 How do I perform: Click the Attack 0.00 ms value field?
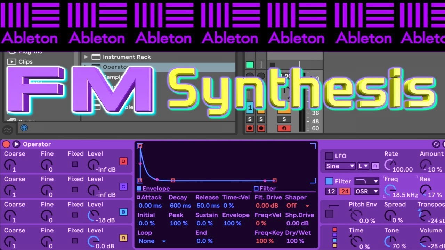[x=150, y=206]
